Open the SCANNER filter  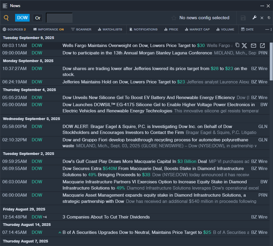click(81, 29)
